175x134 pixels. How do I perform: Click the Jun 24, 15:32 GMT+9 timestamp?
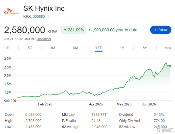point(19,39)
